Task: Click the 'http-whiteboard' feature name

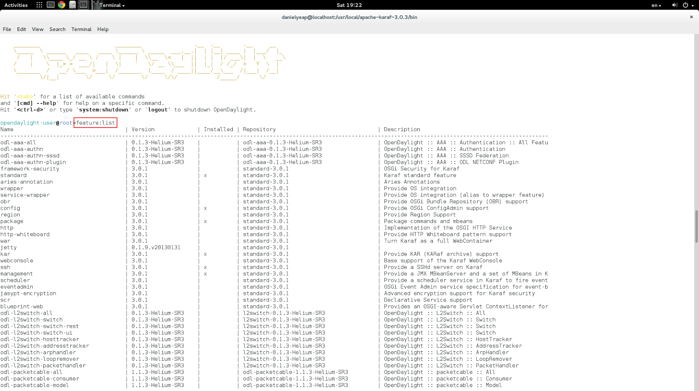Action: (25, 234)
